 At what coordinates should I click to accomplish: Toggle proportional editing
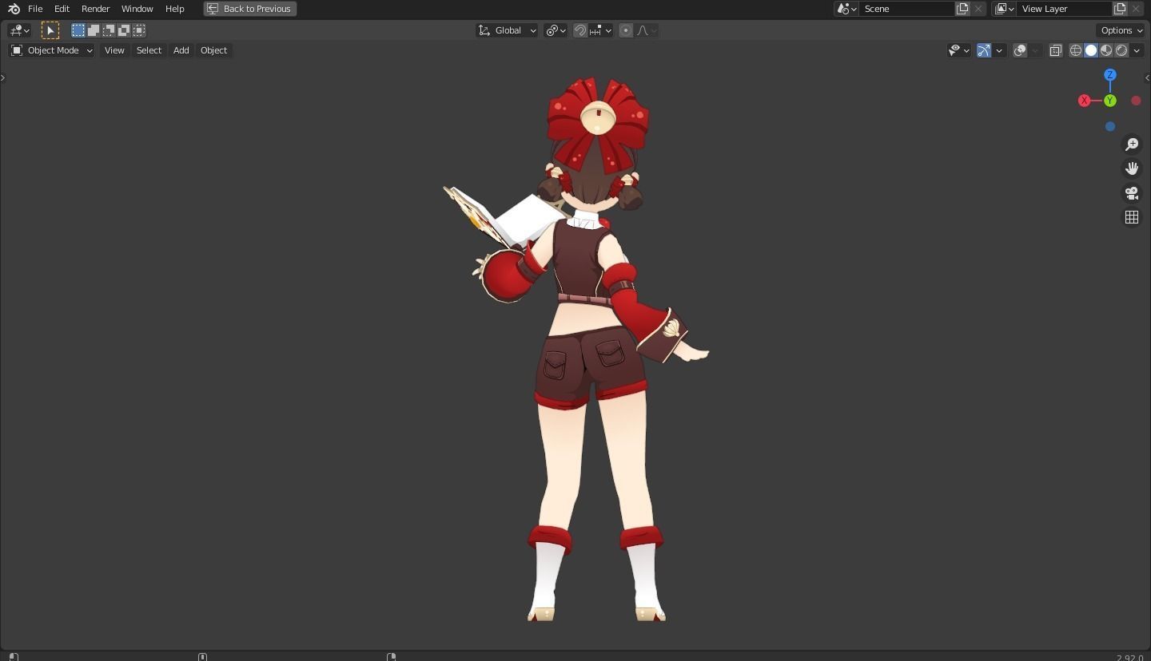point(626,30)
